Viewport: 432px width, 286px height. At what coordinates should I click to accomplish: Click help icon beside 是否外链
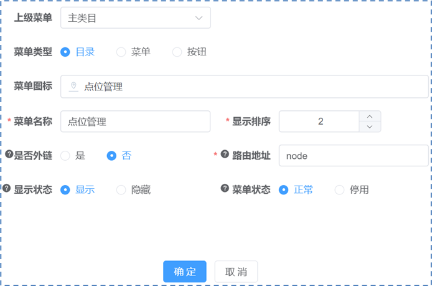click(x=9, y=155)
